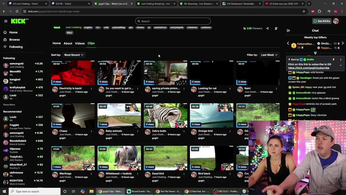
Task: Open options for Electricity is back clip
Action: pyautogui.click(x=91, y=89)
